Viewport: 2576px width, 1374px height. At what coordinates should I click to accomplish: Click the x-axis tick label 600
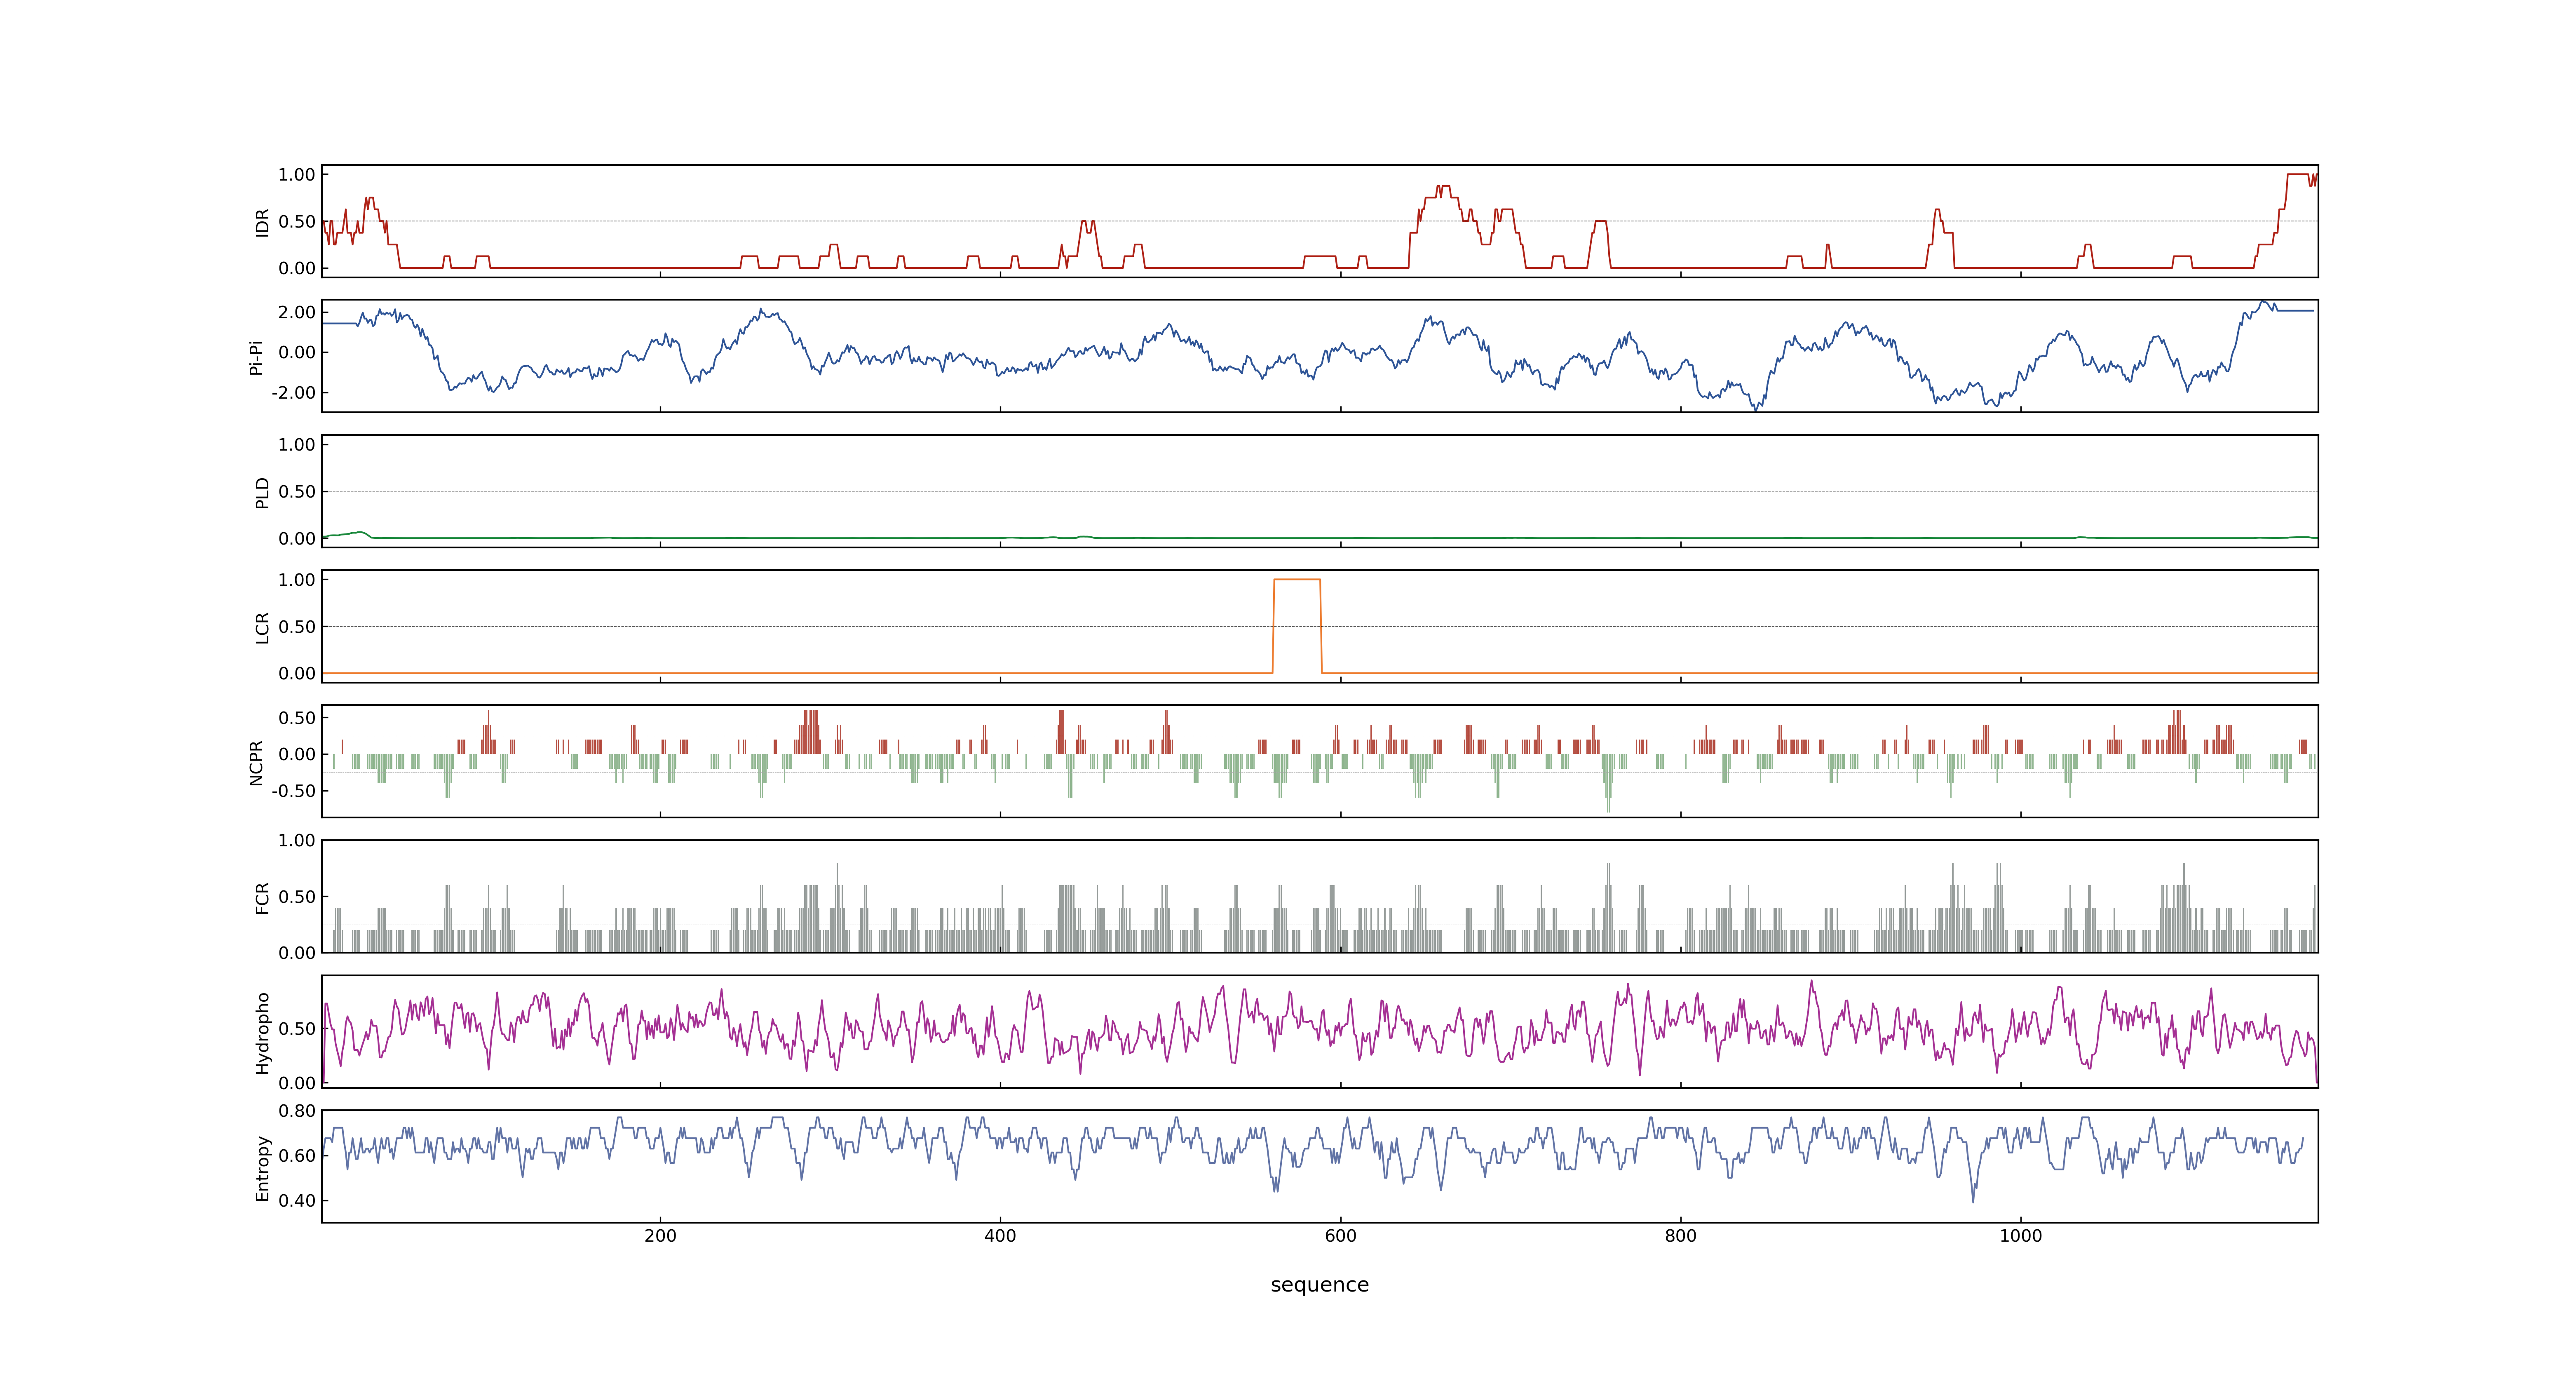click(x=1340, y=1235)
